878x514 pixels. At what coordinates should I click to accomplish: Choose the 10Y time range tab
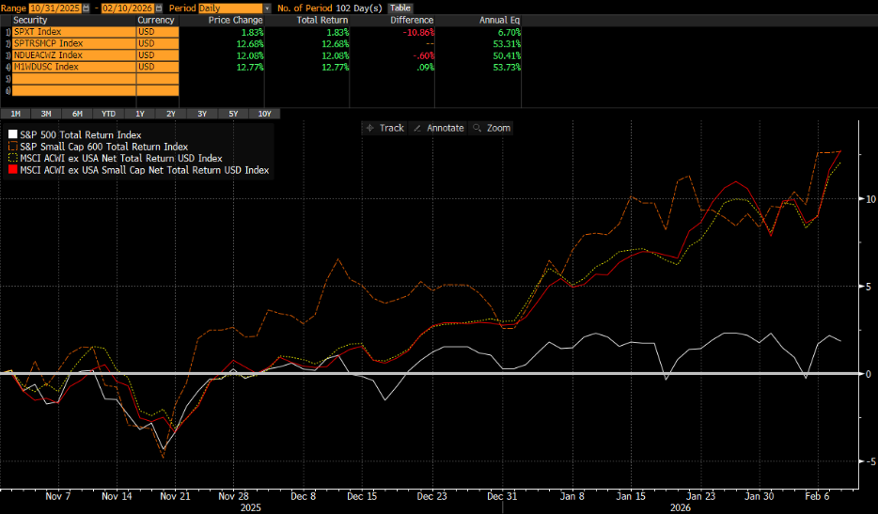(x=264, y=114)
